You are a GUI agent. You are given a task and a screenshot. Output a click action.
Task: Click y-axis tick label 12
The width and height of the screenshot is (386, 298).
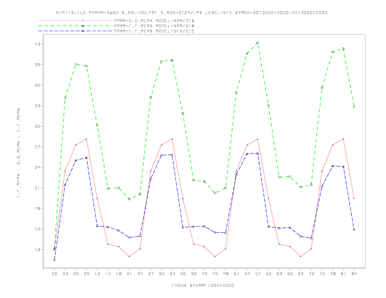coord(38,249)
